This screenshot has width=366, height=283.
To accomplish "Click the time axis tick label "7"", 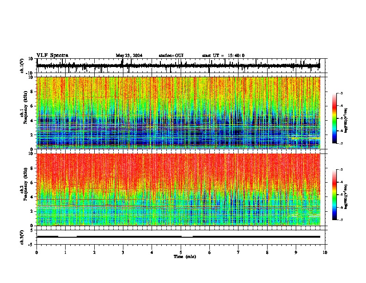I will (238, 252).
